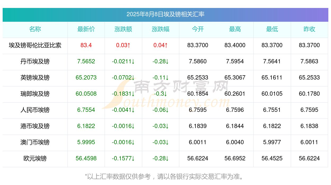The width and height of the screenshot is (331, 185).
Task: Select the 涨跌额 column header
Action: click(123, 29)
